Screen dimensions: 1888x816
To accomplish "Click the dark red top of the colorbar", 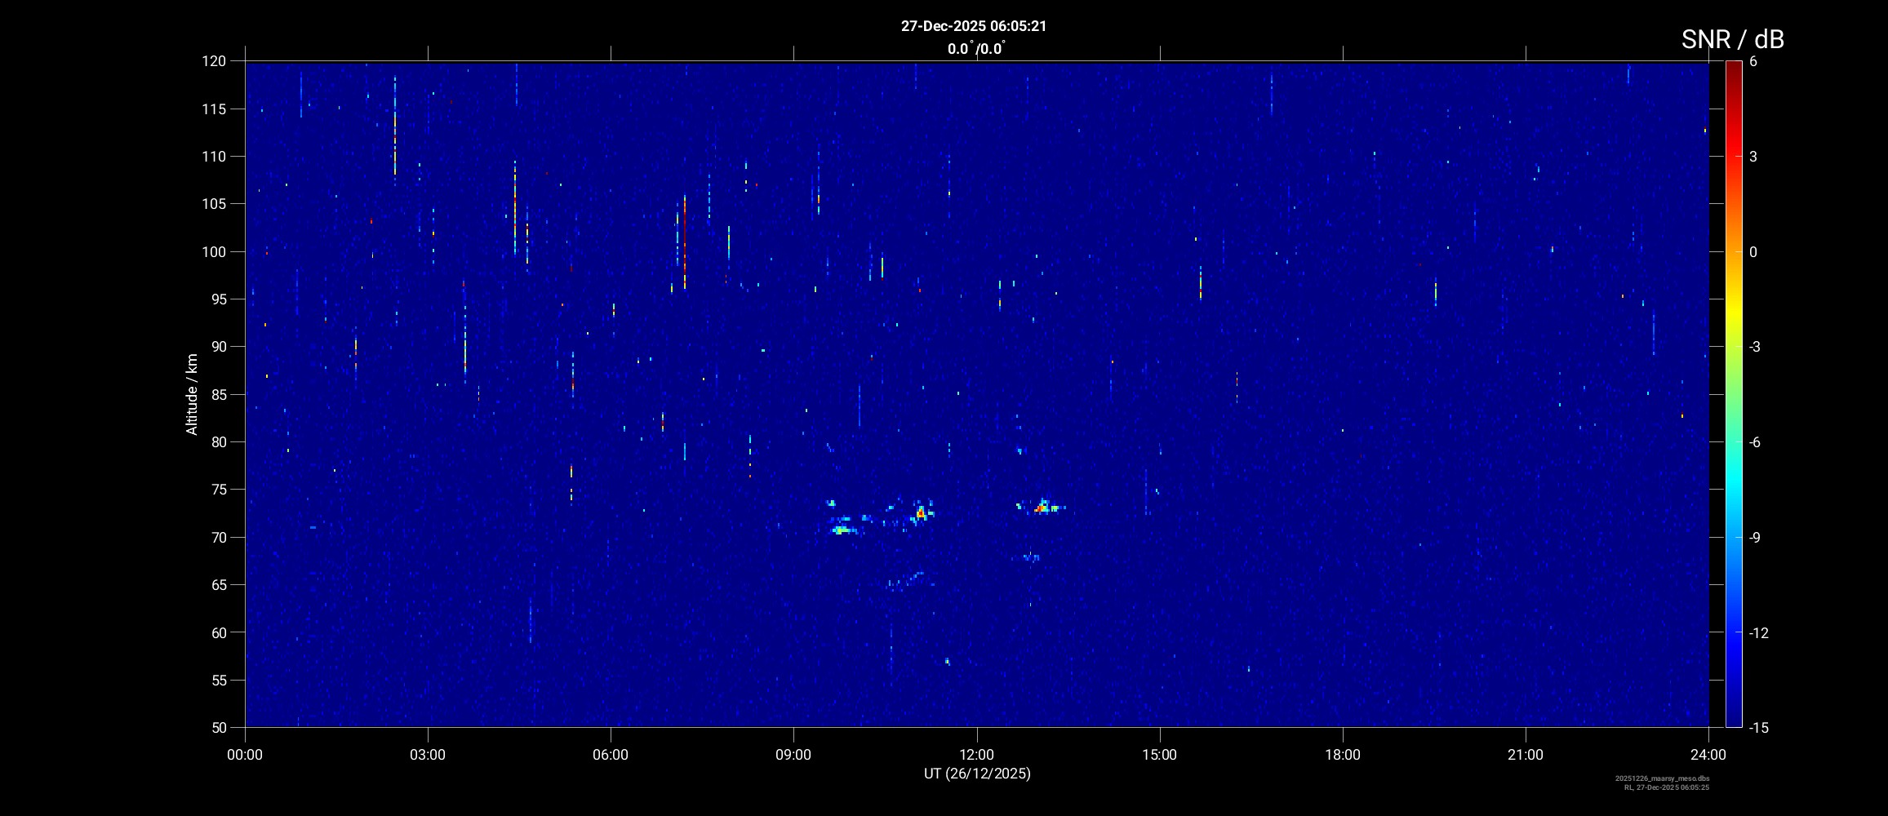I will click(x=1733, y=67).
